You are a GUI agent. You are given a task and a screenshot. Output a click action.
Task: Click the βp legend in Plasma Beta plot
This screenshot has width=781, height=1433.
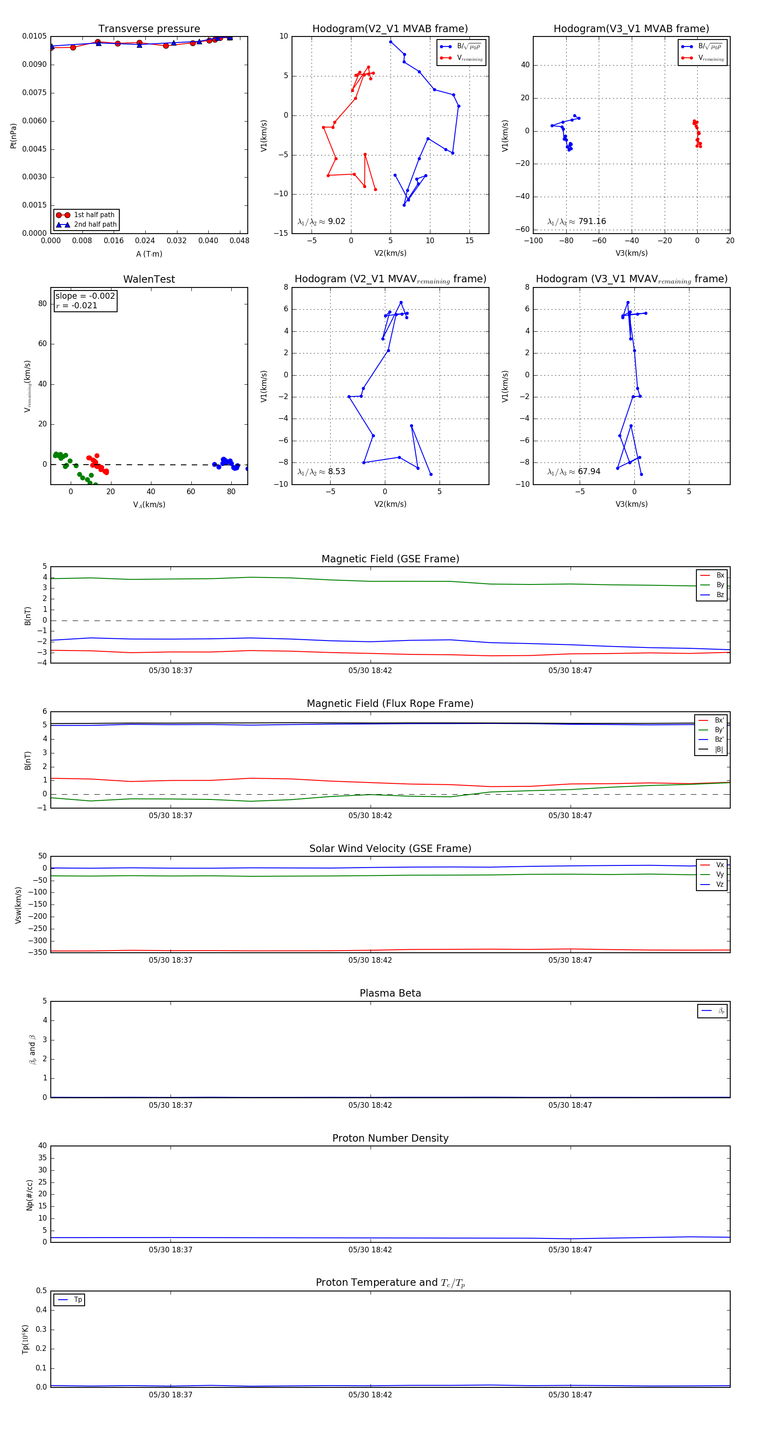click(712, 1011)
